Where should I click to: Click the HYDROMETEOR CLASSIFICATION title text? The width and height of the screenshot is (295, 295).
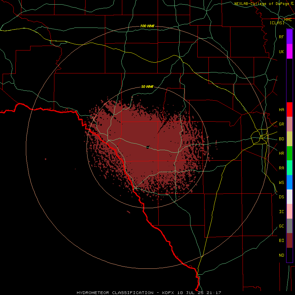(x=115, y=293)
